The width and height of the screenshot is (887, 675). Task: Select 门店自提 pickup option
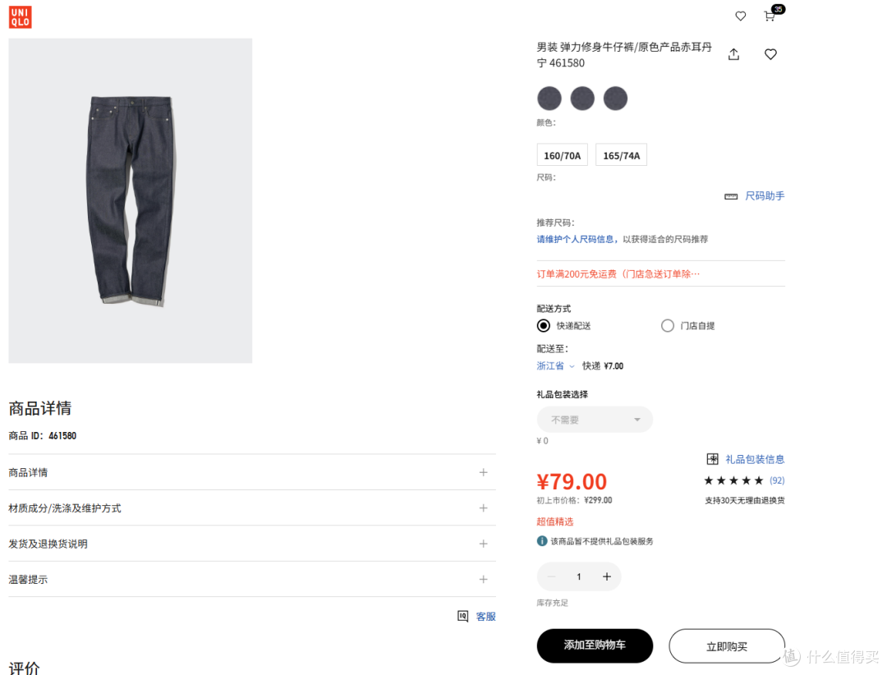click(668, 326)
